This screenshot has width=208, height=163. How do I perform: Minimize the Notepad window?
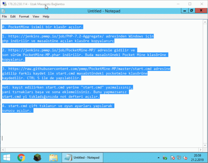coord(185,11)
